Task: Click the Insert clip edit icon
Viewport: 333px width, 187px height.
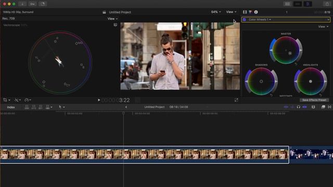Action: click(33, 107)
